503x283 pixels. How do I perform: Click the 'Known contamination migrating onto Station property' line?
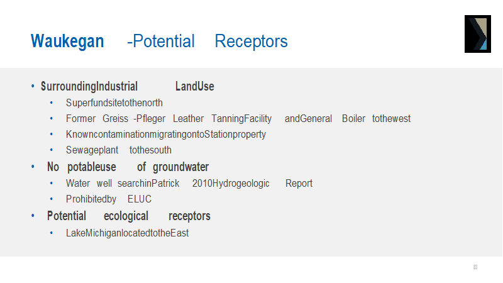coord(166,135)
